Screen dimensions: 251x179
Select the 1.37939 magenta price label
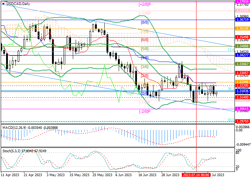pos(243,2)
